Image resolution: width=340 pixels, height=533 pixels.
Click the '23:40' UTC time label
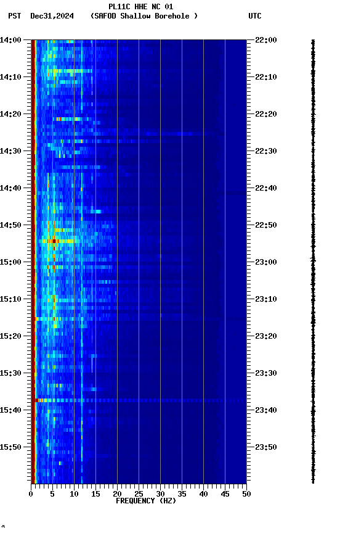(266, 410)
